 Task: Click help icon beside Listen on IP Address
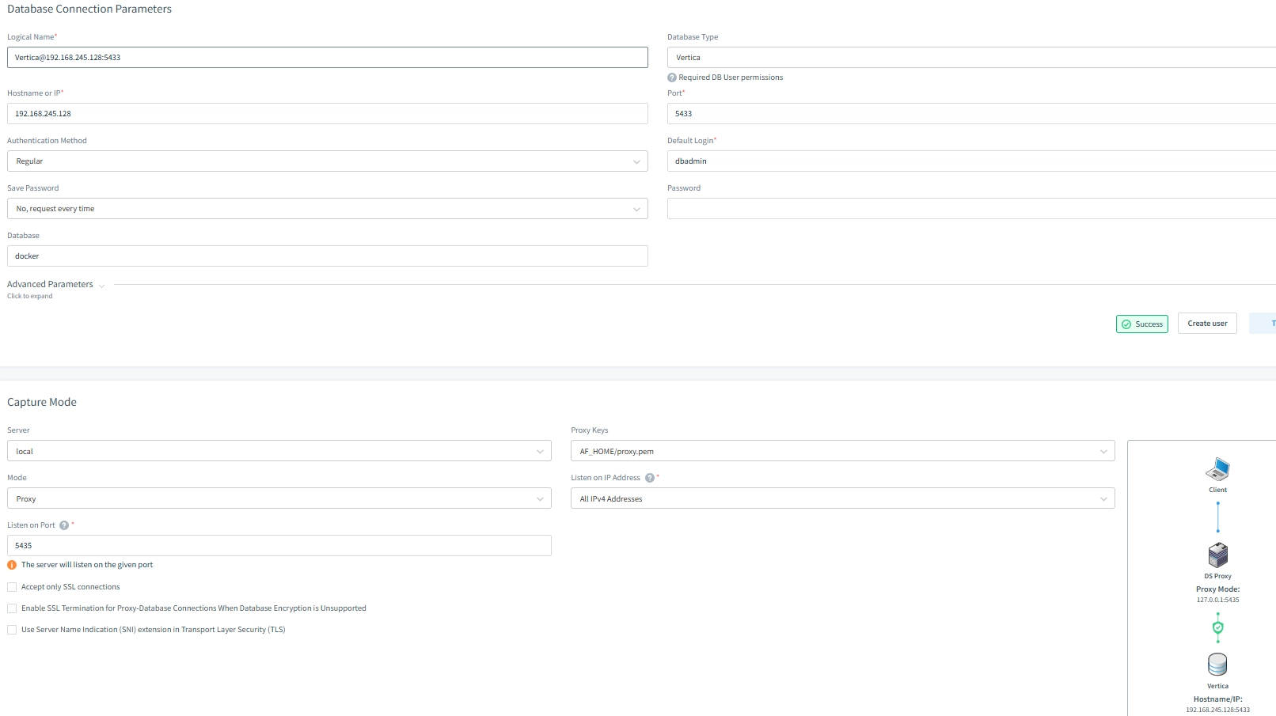pos(650,478)
